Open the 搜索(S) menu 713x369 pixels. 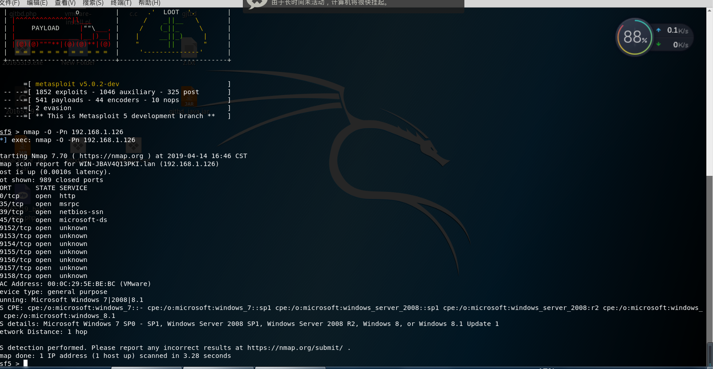pos(93,3)
